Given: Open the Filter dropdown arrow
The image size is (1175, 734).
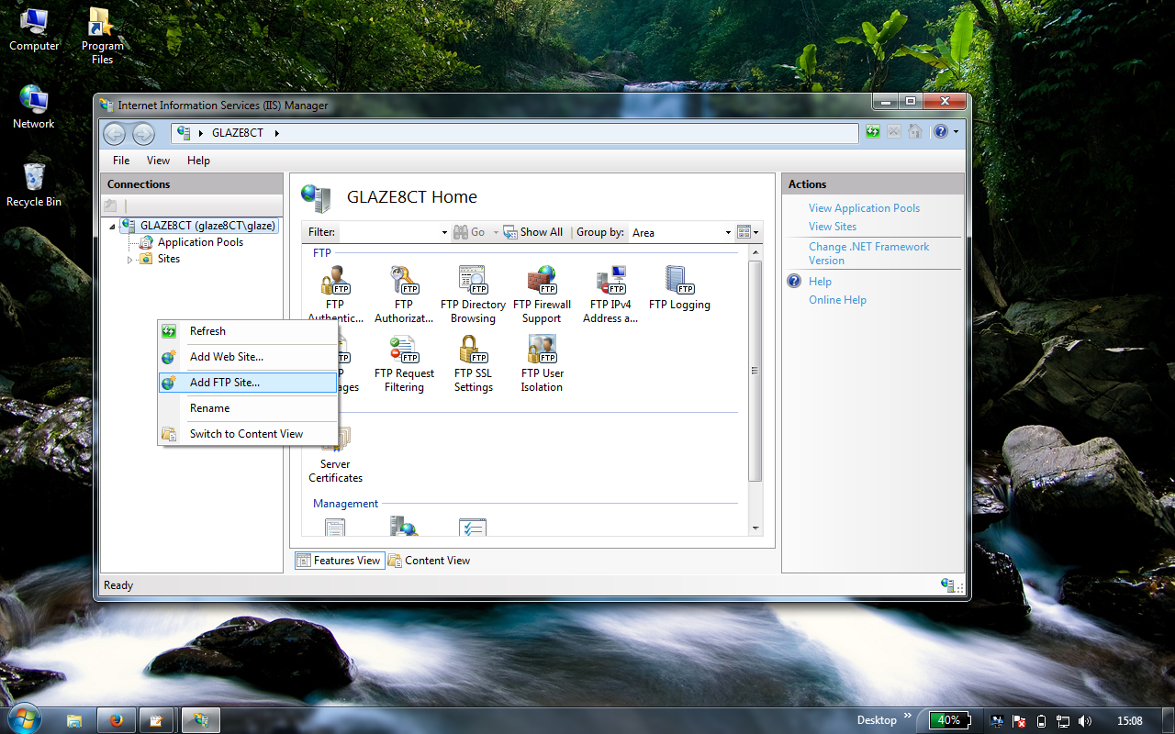Looking at the screenshot, I should 444,233.
